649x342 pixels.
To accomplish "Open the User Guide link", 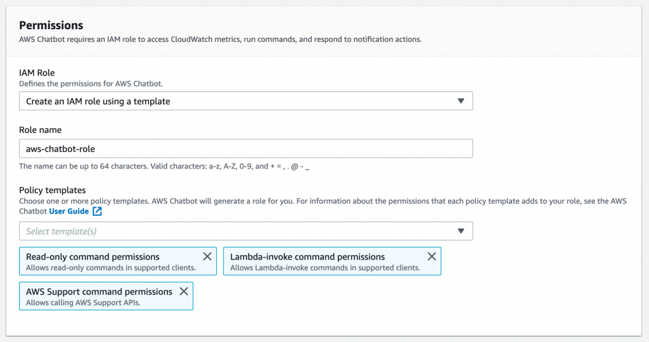I will [68, 212].
